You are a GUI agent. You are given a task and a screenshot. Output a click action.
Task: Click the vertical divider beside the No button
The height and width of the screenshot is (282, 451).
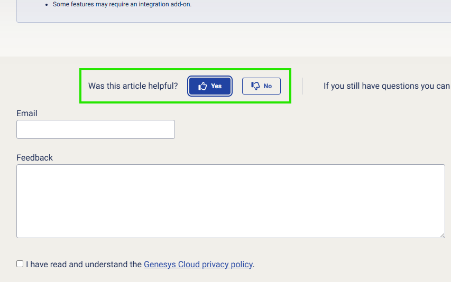(x=302, y=86)
